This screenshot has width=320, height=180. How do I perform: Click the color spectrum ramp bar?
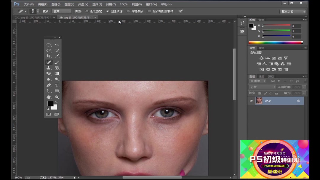coord(275,43)
